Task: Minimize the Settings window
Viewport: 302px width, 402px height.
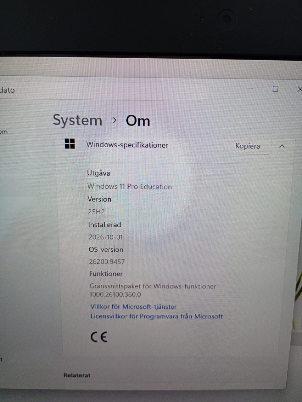Action: pos(250,88)
